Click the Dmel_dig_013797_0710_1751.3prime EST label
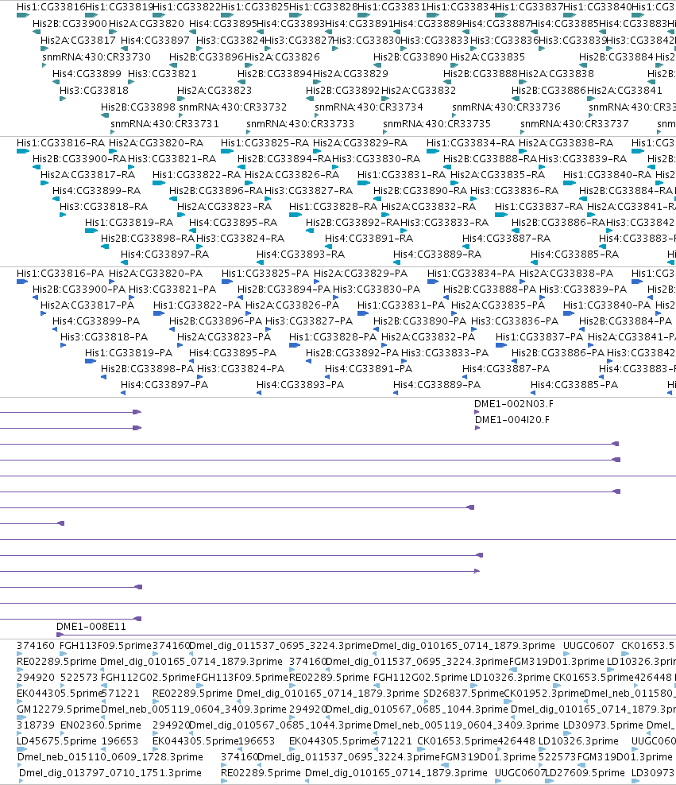Image resolution: width=676 pixels, height=785 pixels. click(x=110, y=773)
